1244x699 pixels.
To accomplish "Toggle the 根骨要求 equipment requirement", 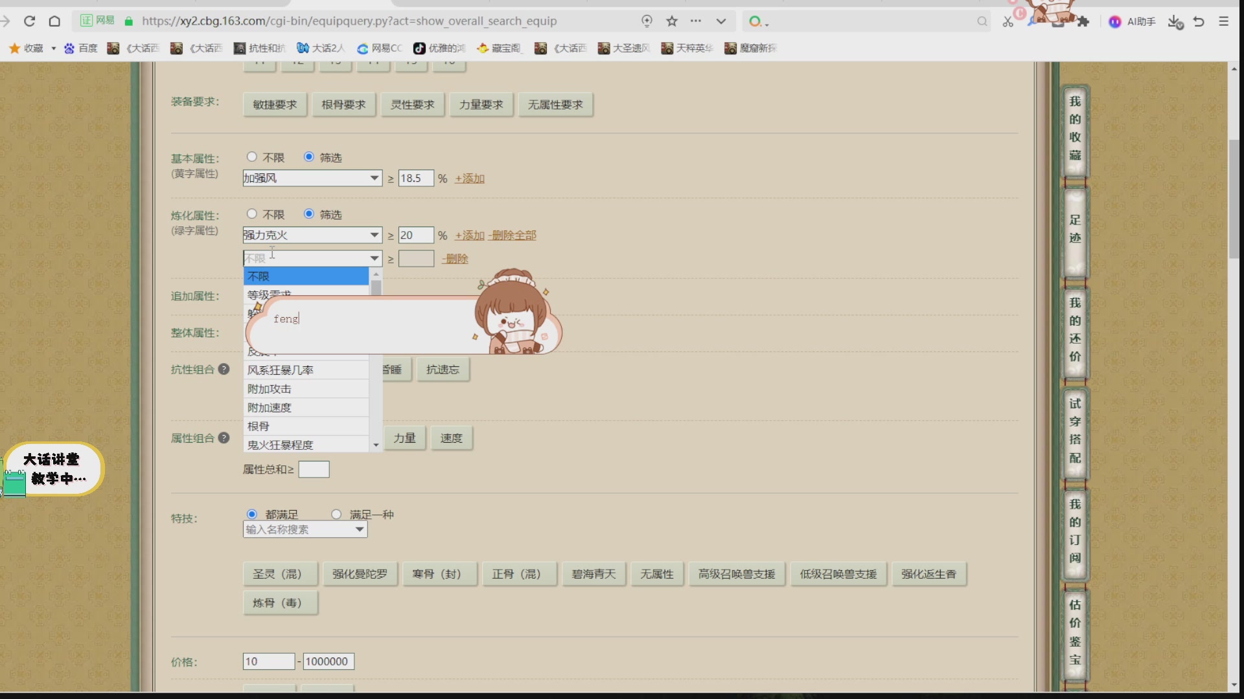I will click(x=344, y=105).
